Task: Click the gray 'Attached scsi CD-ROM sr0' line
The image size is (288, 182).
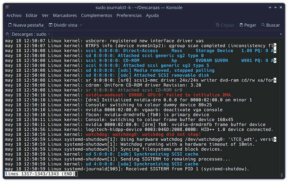Action: pos(93,90)
